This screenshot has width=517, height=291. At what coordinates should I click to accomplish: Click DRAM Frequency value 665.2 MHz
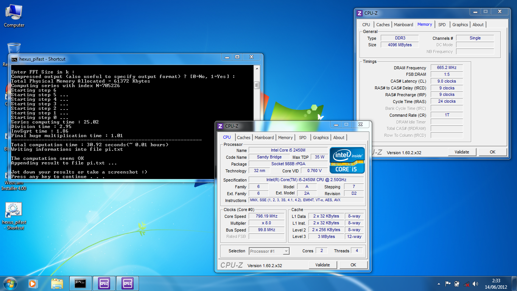[x=447, y=67]
